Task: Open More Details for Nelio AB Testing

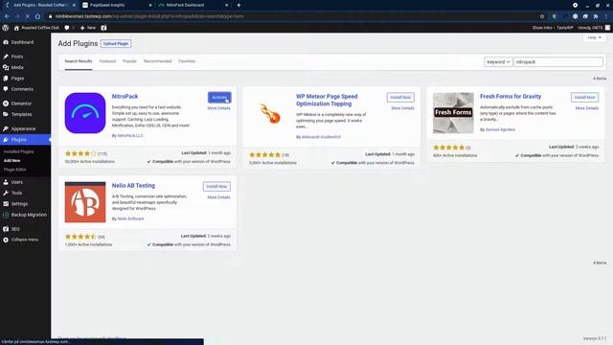Action: 219,197
